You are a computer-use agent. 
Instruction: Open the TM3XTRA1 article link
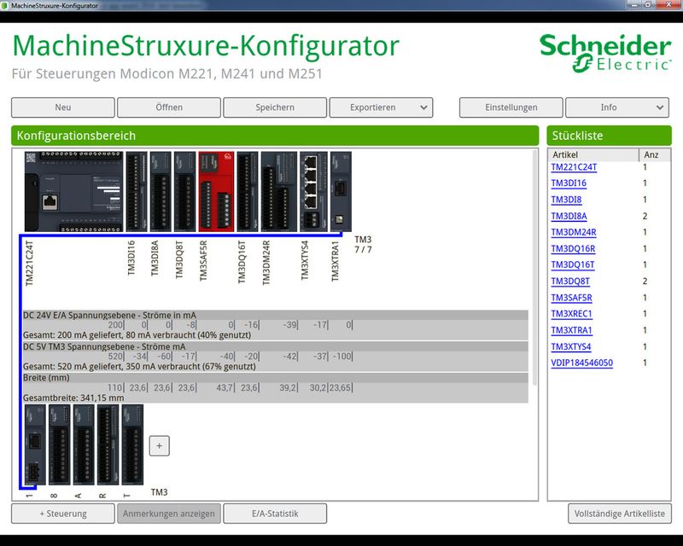[x=571, y=330]
